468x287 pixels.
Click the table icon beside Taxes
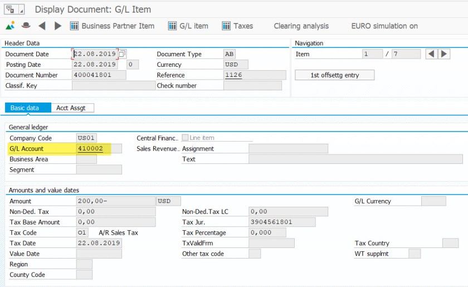tap(226, 26)
